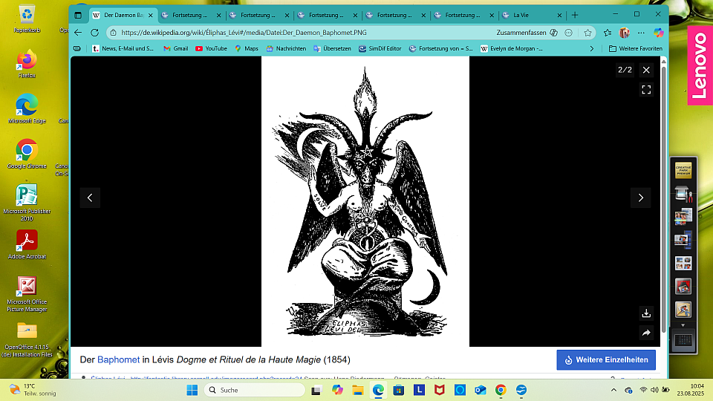Open the Übersetzen bookmark

pyautogui.click(x=333, y=49)
